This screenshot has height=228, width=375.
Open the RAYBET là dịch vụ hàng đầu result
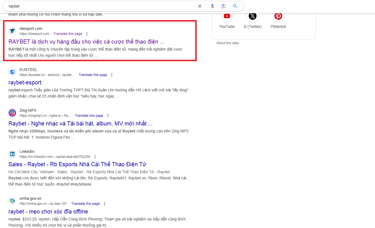[86, 42]
